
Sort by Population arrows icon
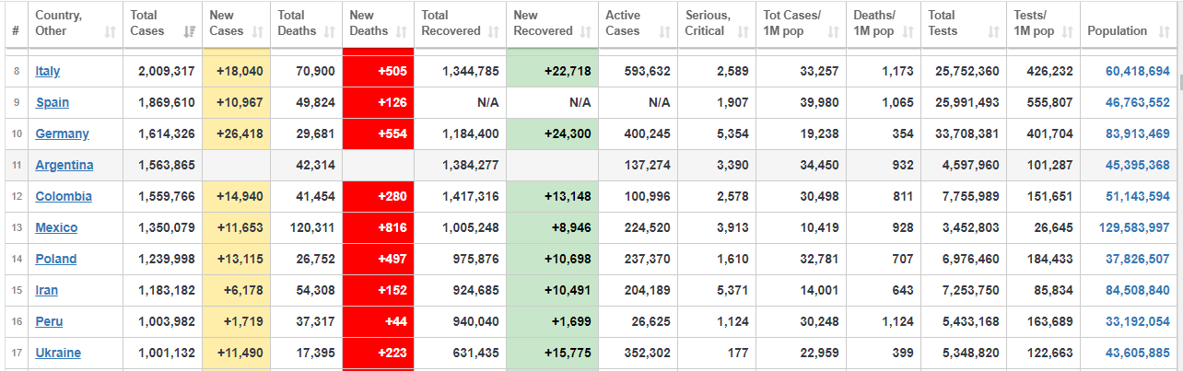point(1165,32)
